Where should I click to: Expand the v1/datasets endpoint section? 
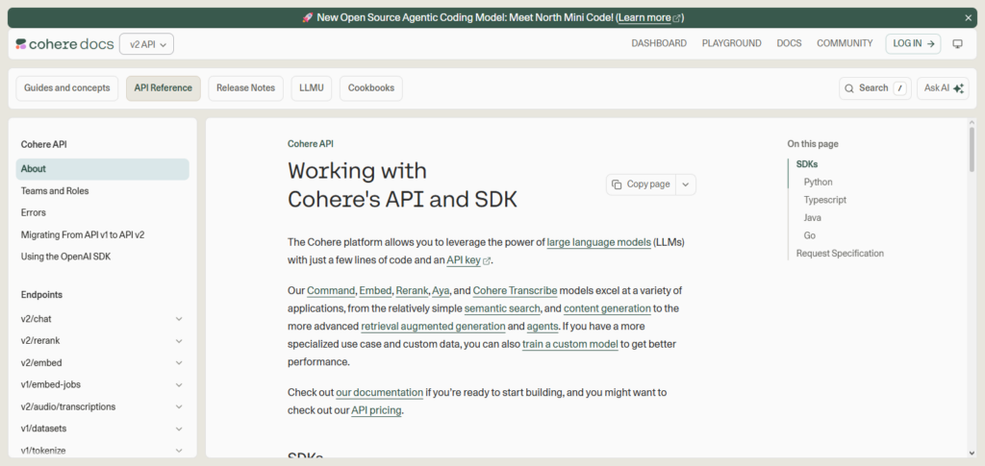click(x=179, y=429)
